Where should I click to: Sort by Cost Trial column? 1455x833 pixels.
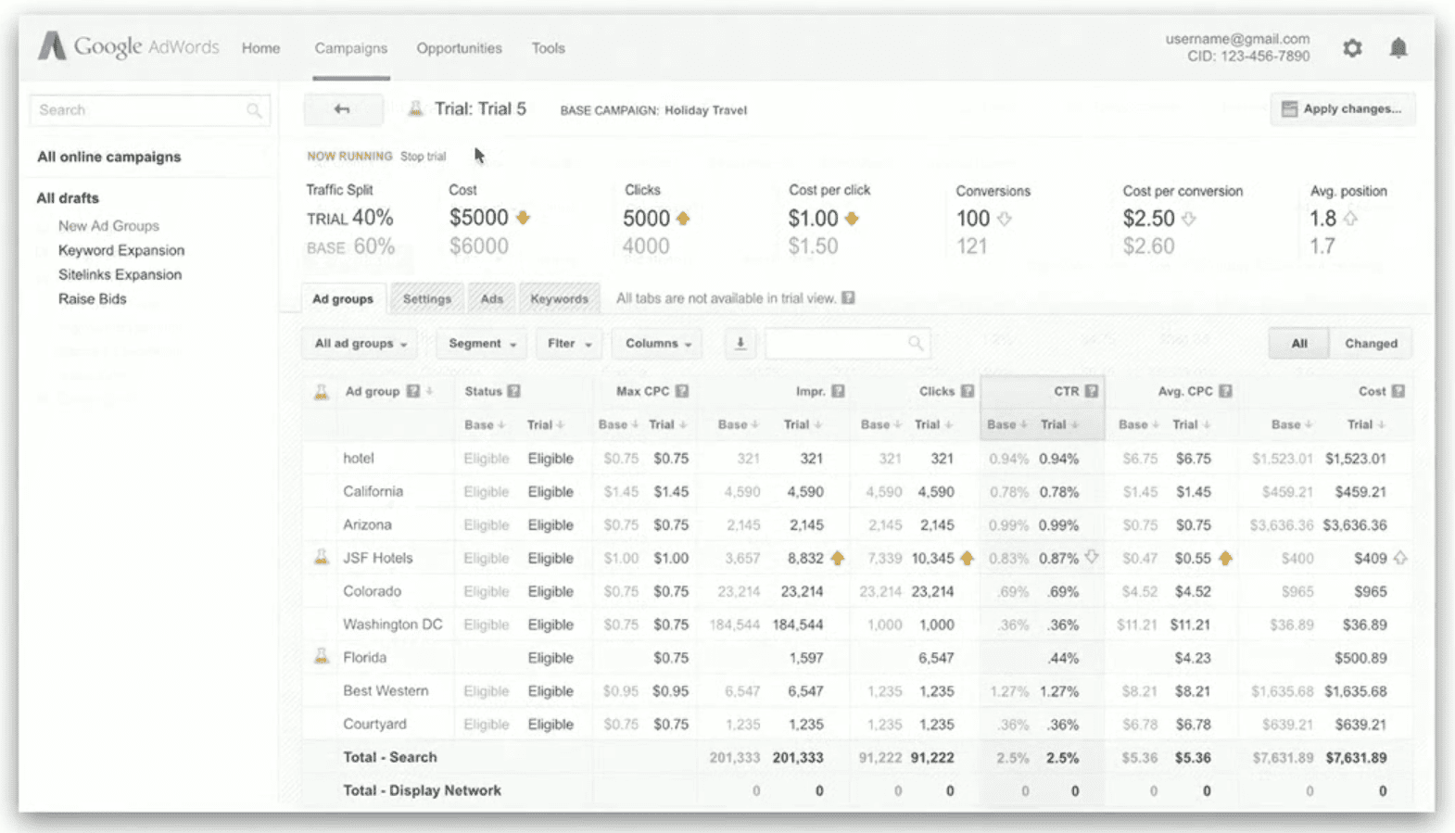point(1366,424)
